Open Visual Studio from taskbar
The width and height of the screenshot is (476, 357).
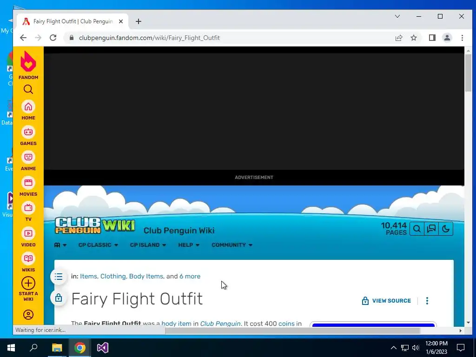pos(103,348)
